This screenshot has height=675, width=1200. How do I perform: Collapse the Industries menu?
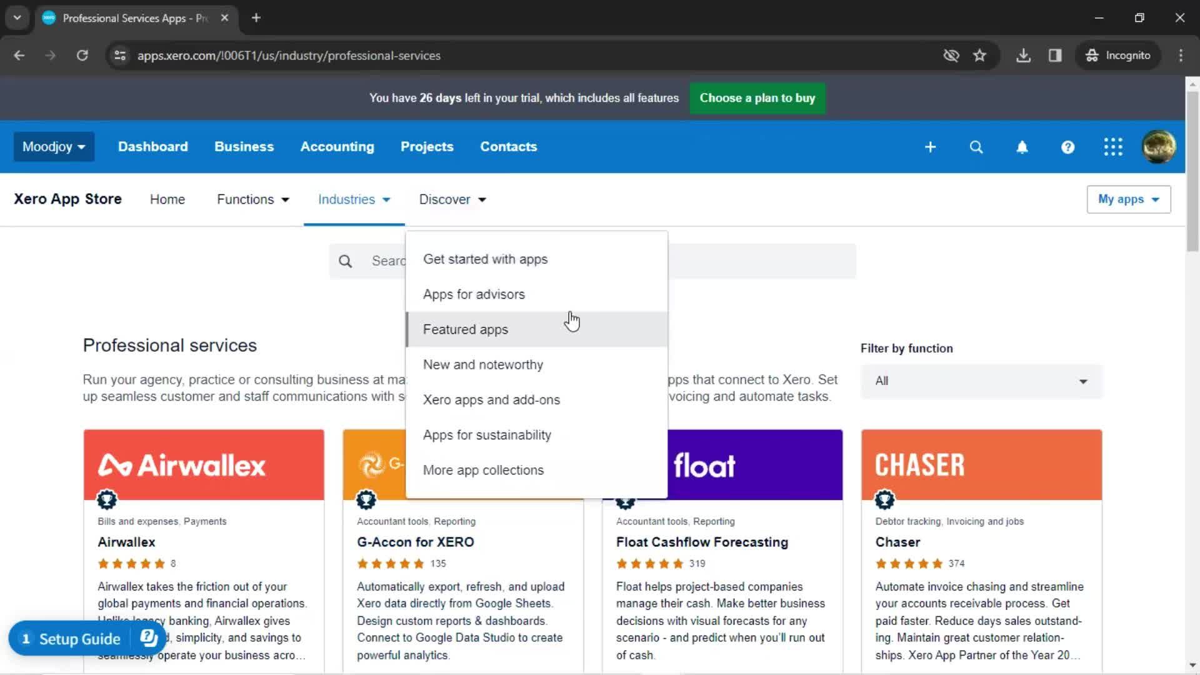point(354,199)
